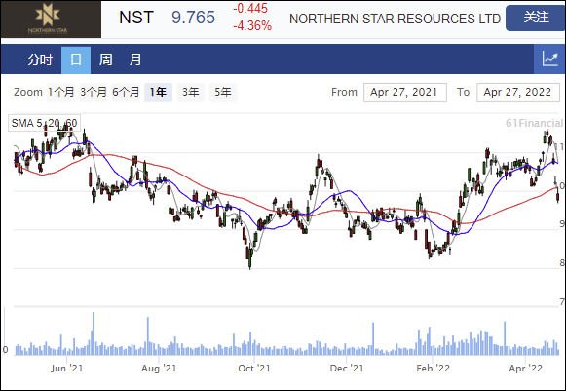
Task: Click the Northern Star company logo
Action: coord(51,20)
